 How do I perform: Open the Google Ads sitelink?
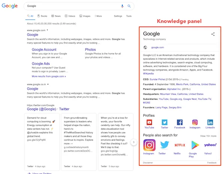(41, 64)
